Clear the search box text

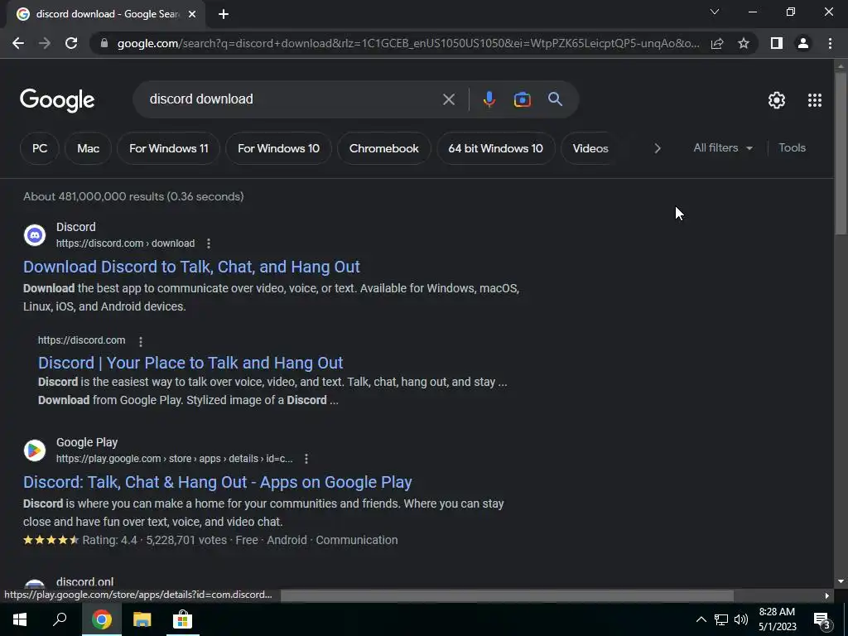click(448, 99)
